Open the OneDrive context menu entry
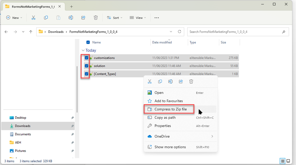This screenshot has width=296, height=165. tap(181, 136)
